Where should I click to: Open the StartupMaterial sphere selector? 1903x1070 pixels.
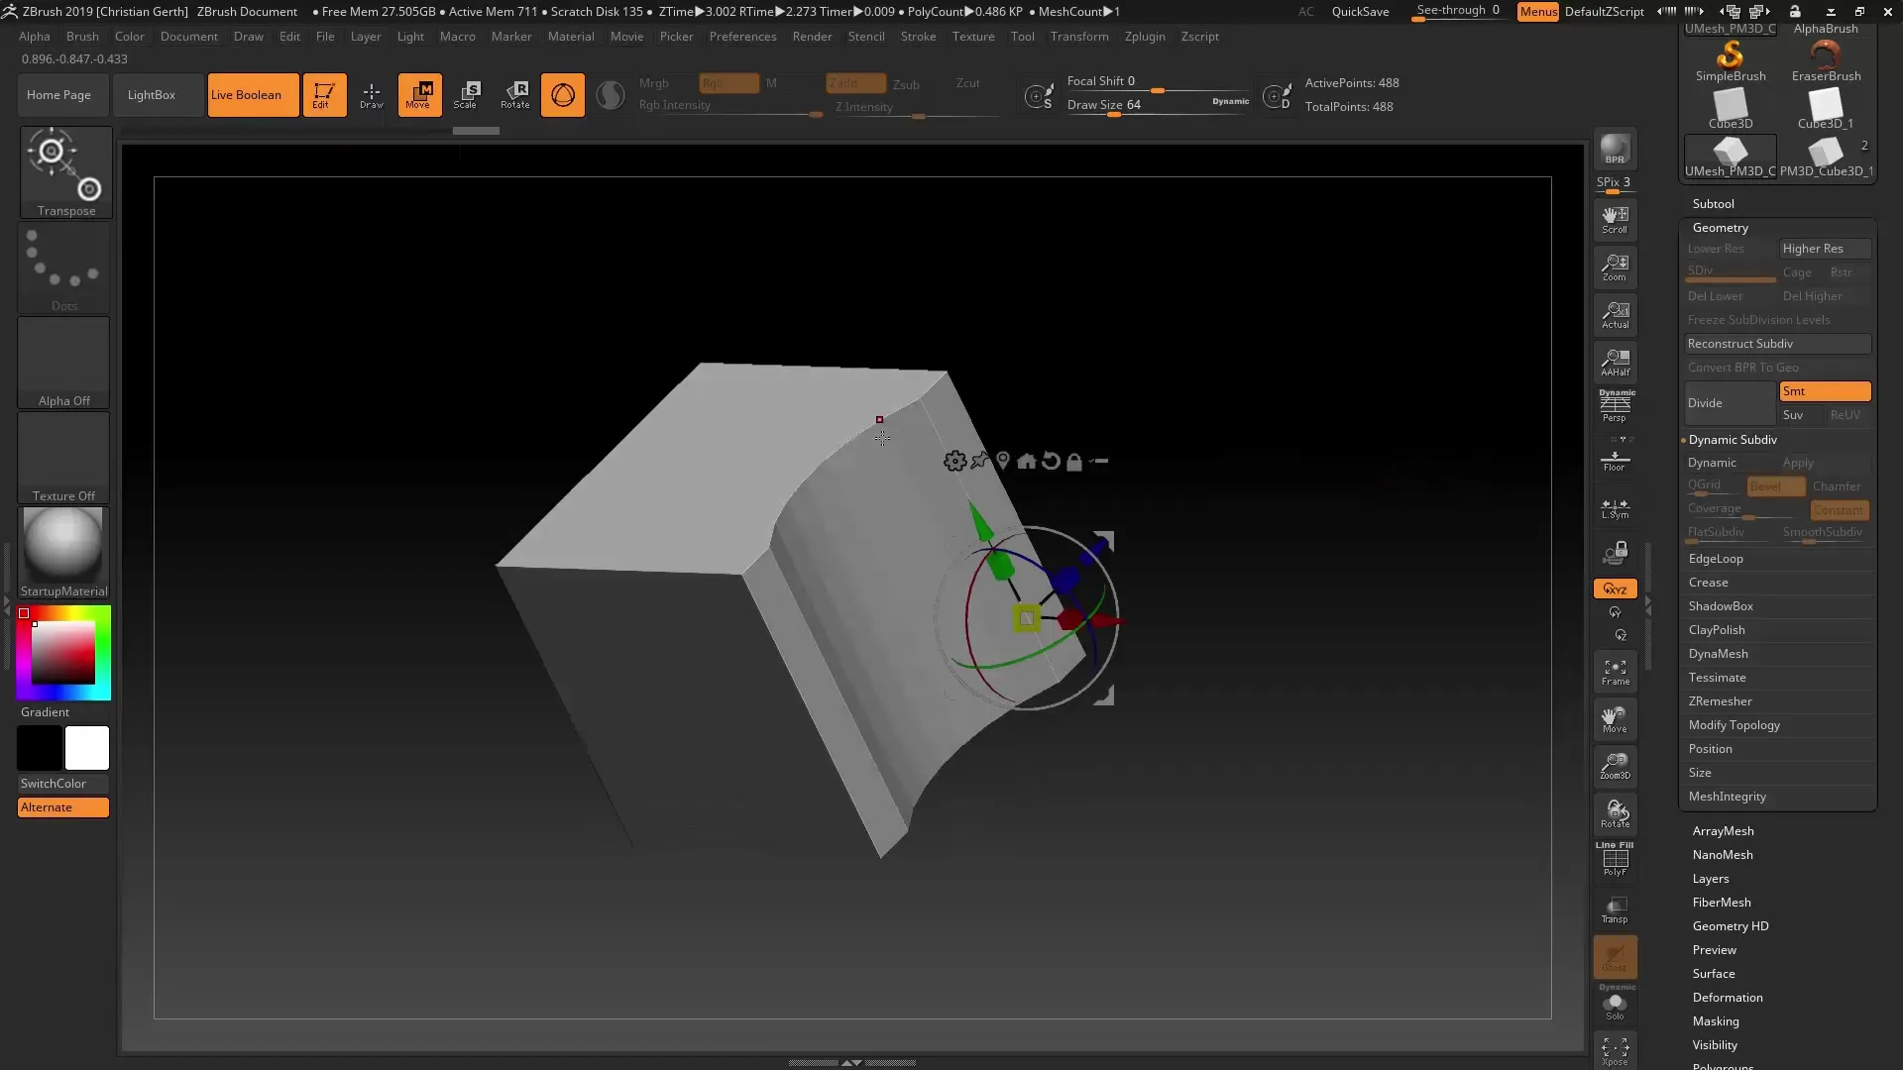(x=64, y=553)
